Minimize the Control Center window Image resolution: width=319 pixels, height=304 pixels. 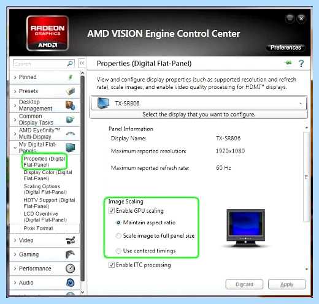coord(290,18)
